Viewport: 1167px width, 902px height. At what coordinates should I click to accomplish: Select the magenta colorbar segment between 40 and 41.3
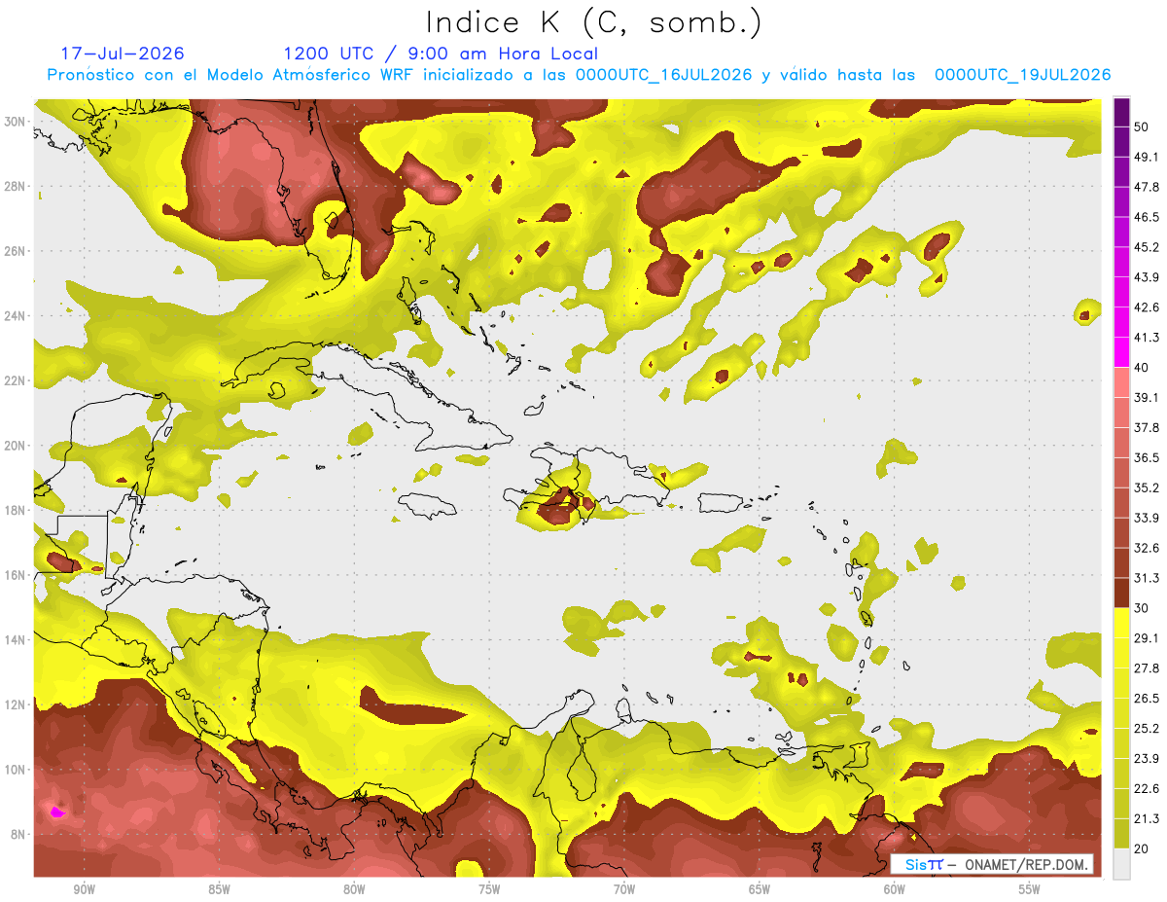click(x=1121, y=352)
